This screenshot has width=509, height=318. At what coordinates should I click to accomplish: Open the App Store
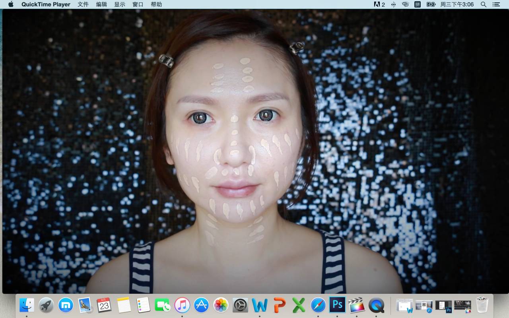tap(202, 305)
